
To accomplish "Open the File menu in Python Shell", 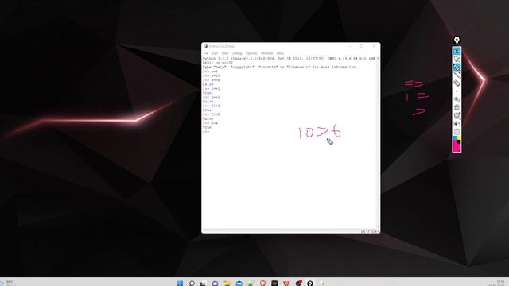I will (x=205, y=53).
